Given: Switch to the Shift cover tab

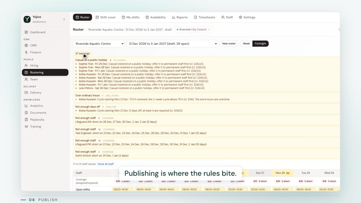Looking at the screenshot, I should tap(105, 17).
